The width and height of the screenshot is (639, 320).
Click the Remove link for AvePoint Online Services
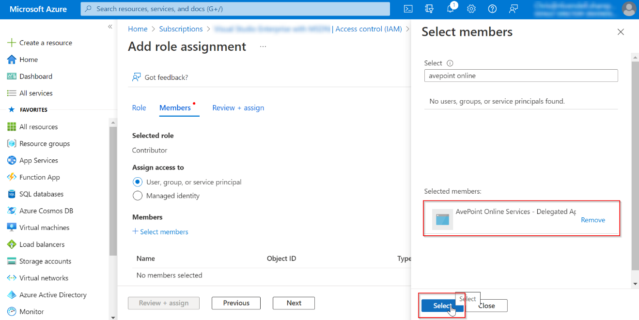[x=592, y=220]
